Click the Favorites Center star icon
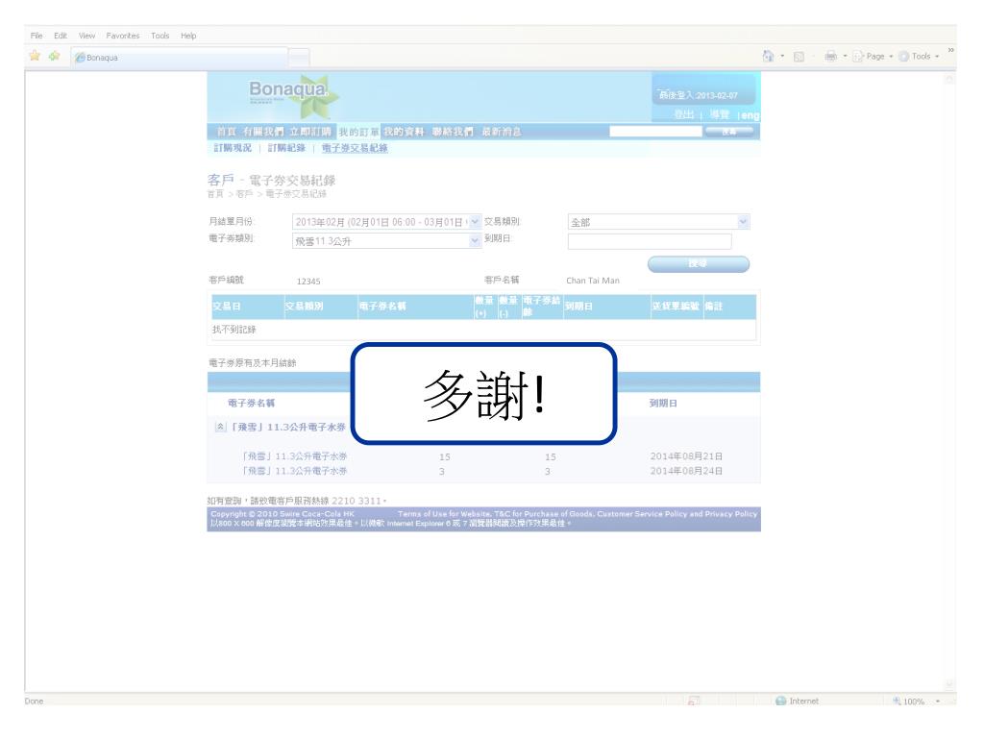This screenshot has width=984, height=738. pos(35,56)
